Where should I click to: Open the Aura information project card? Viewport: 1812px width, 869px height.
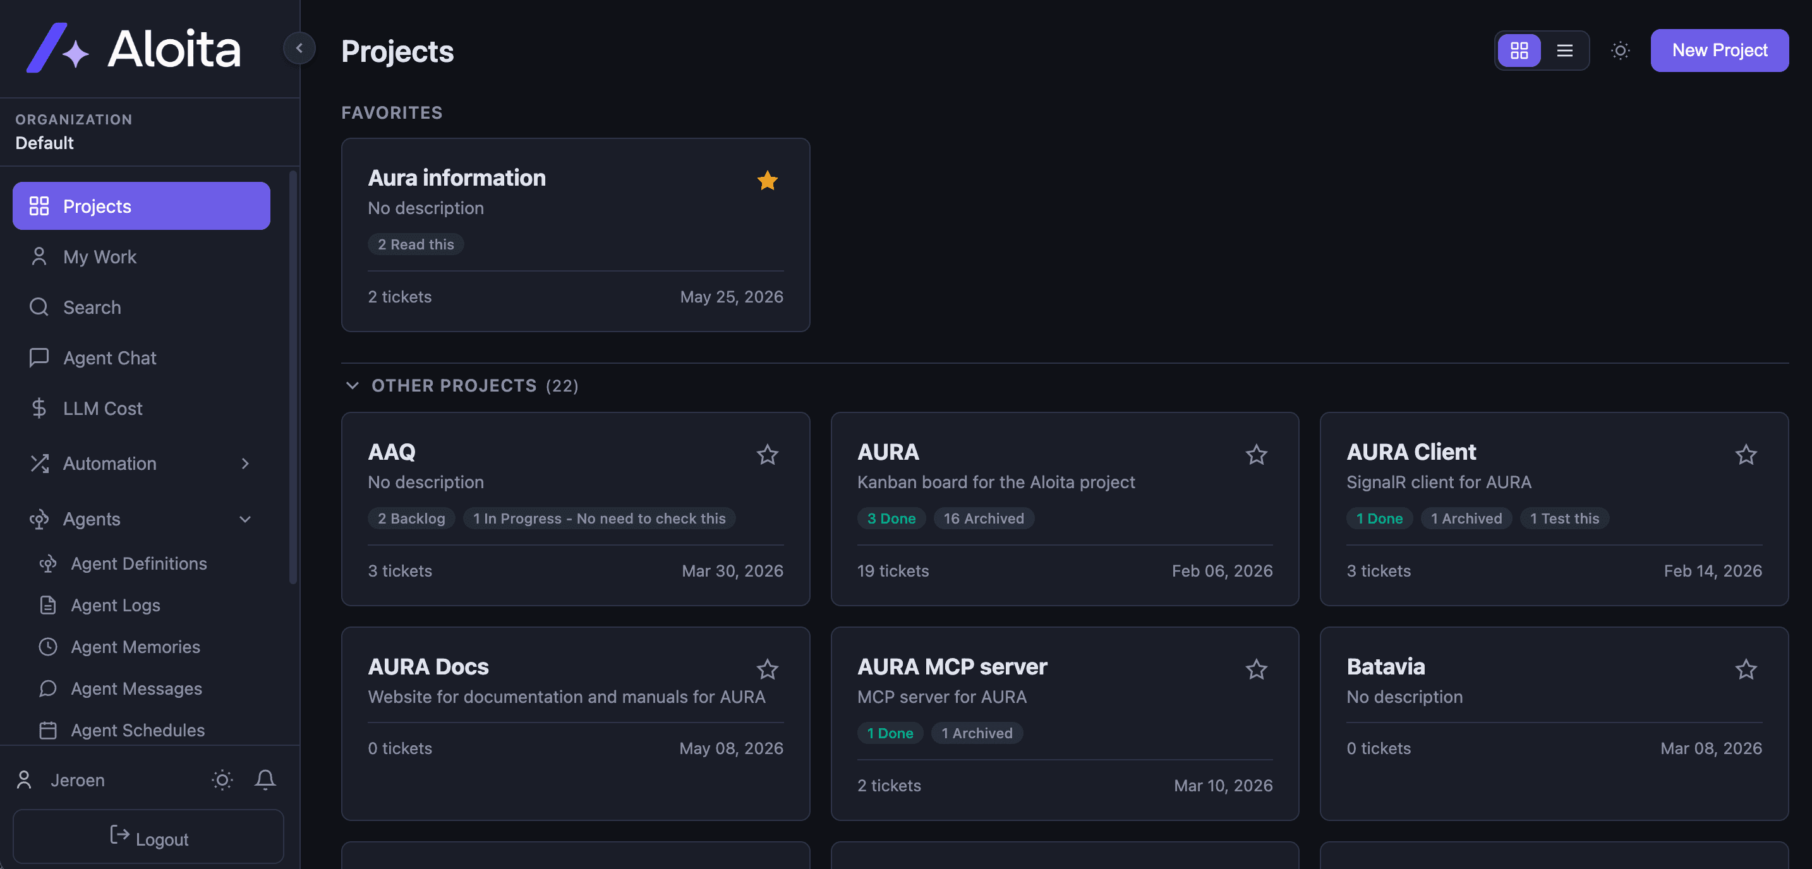tap(576, 235)
